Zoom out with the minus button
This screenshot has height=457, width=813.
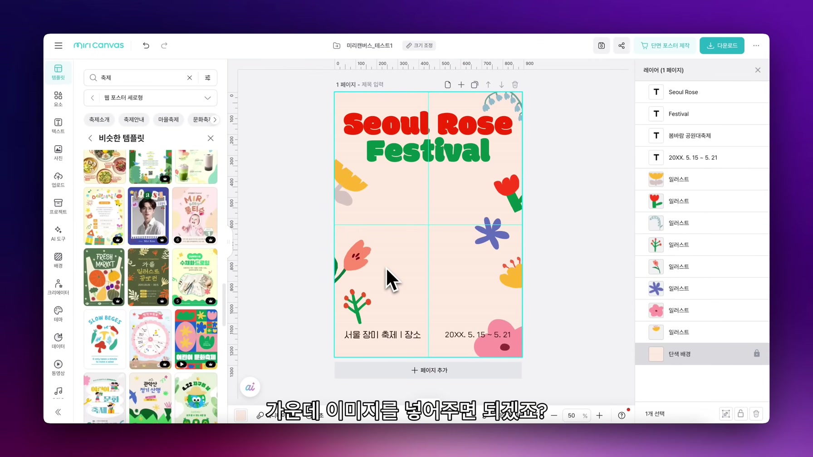tap(554, 415)
